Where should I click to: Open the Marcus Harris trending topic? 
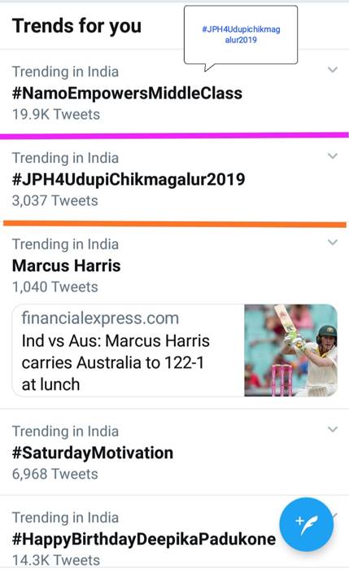coord(66,265)
